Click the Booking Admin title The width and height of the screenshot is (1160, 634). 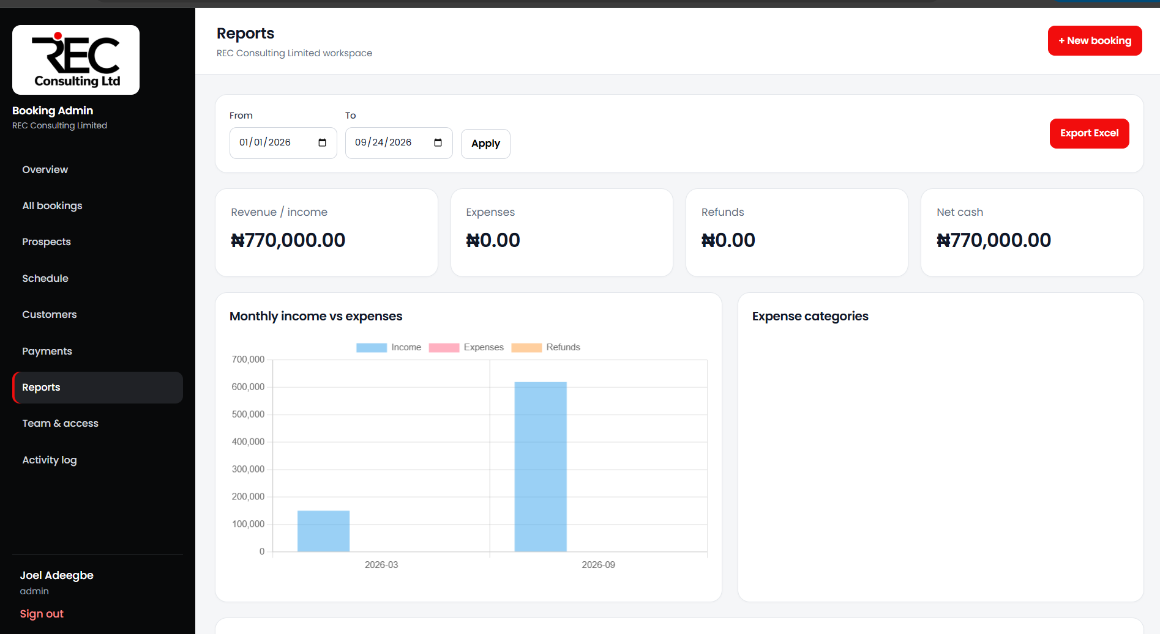53,111
